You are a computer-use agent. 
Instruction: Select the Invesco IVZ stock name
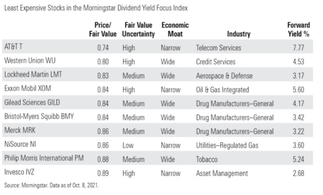(21, 173)
